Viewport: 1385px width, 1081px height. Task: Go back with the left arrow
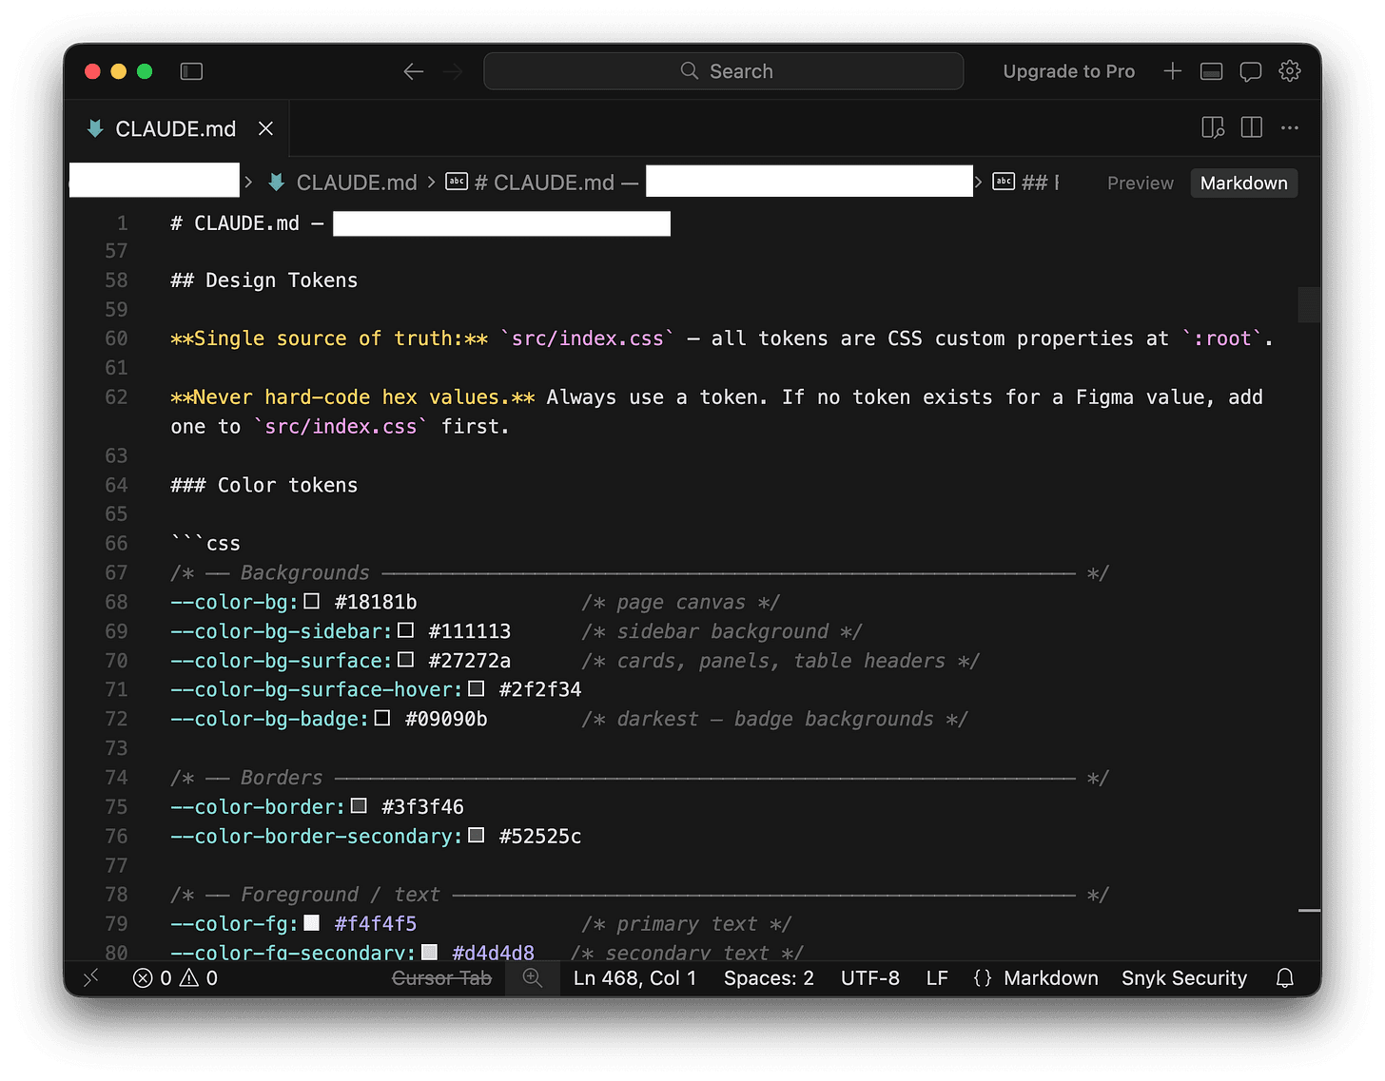(x=413, y=71)
